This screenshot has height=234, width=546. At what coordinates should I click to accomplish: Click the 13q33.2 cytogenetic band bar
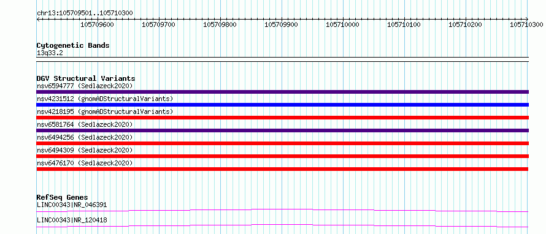pos(282,59)
